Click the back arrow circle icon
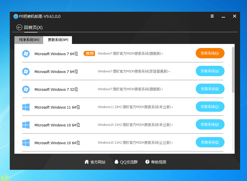The height and width of the screenshot is (181, 247). 19,27
